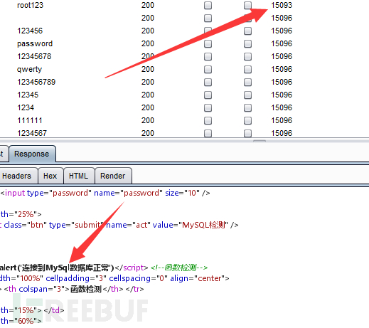Viewport: 369px width, 328px height.
Task: Tick the left checkbox in root123 row
Action: coord(208,5)
